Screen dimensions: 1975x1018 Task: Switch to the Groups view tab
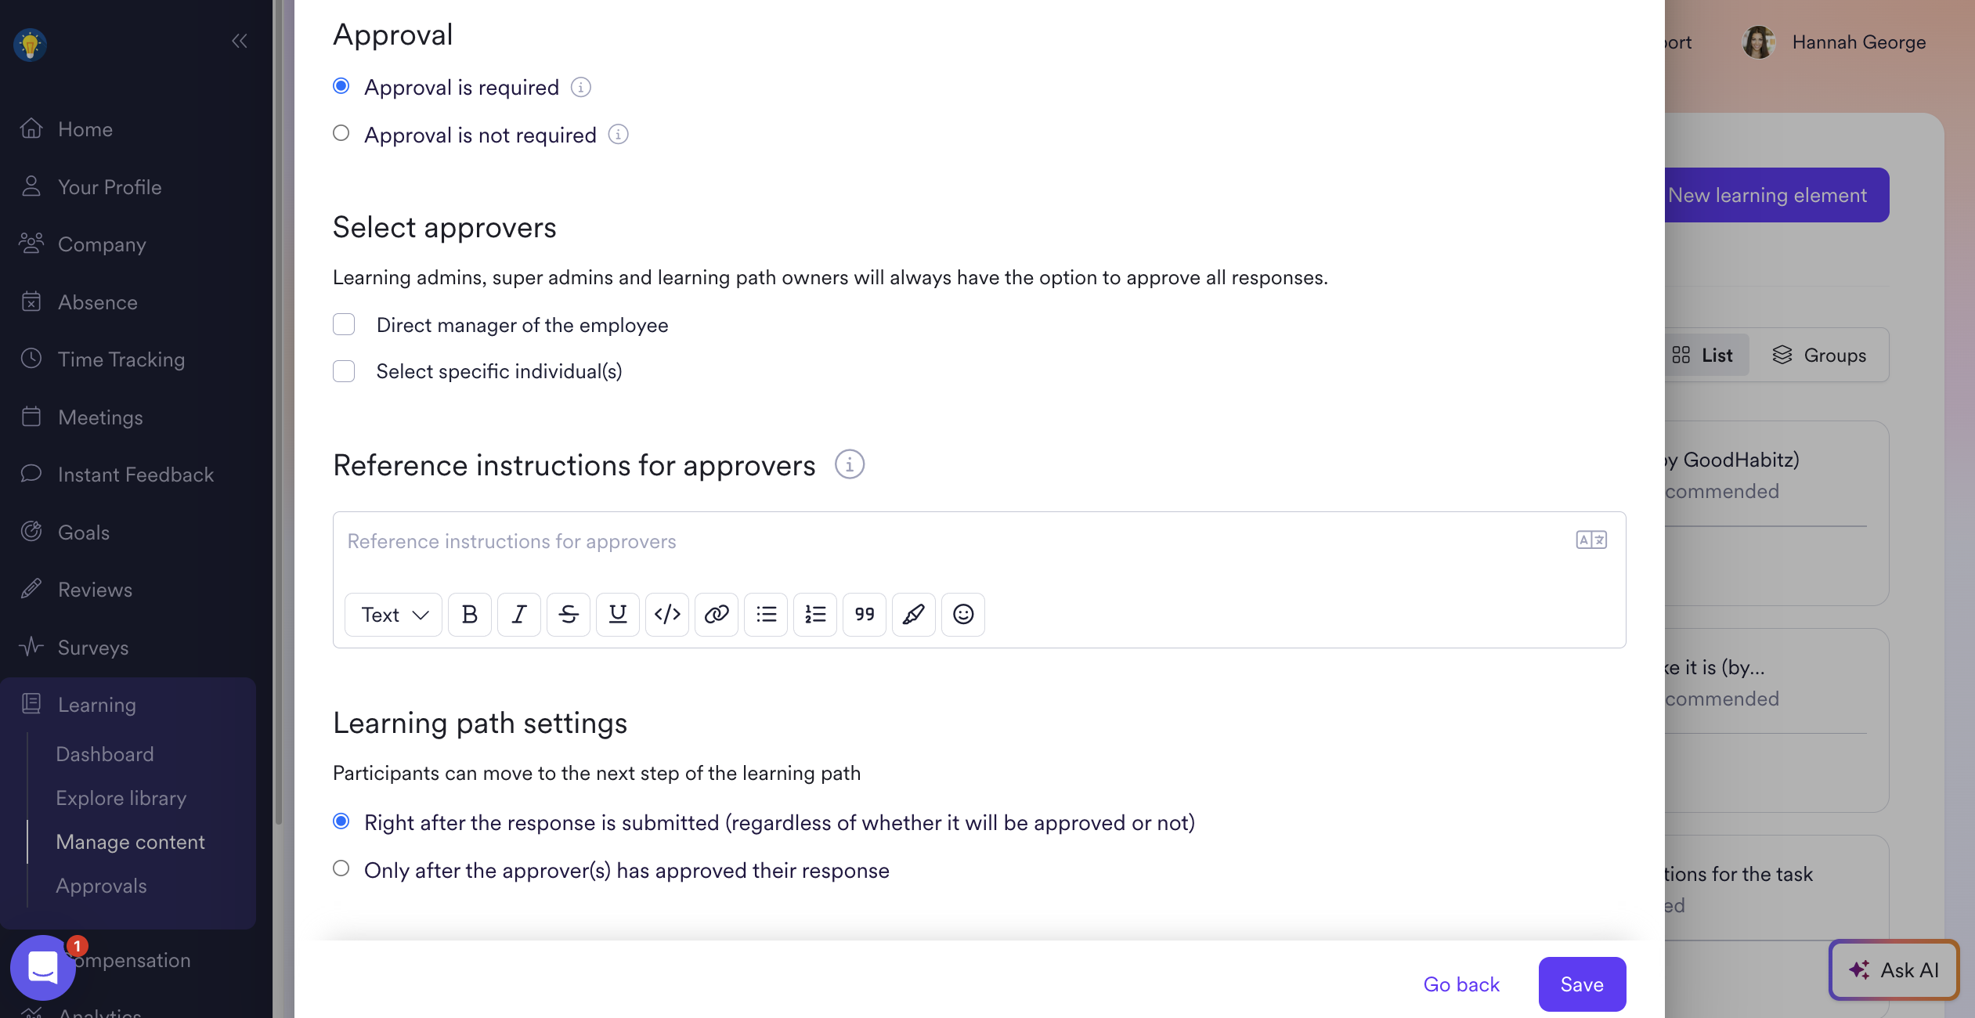(x=1819, y=356)
